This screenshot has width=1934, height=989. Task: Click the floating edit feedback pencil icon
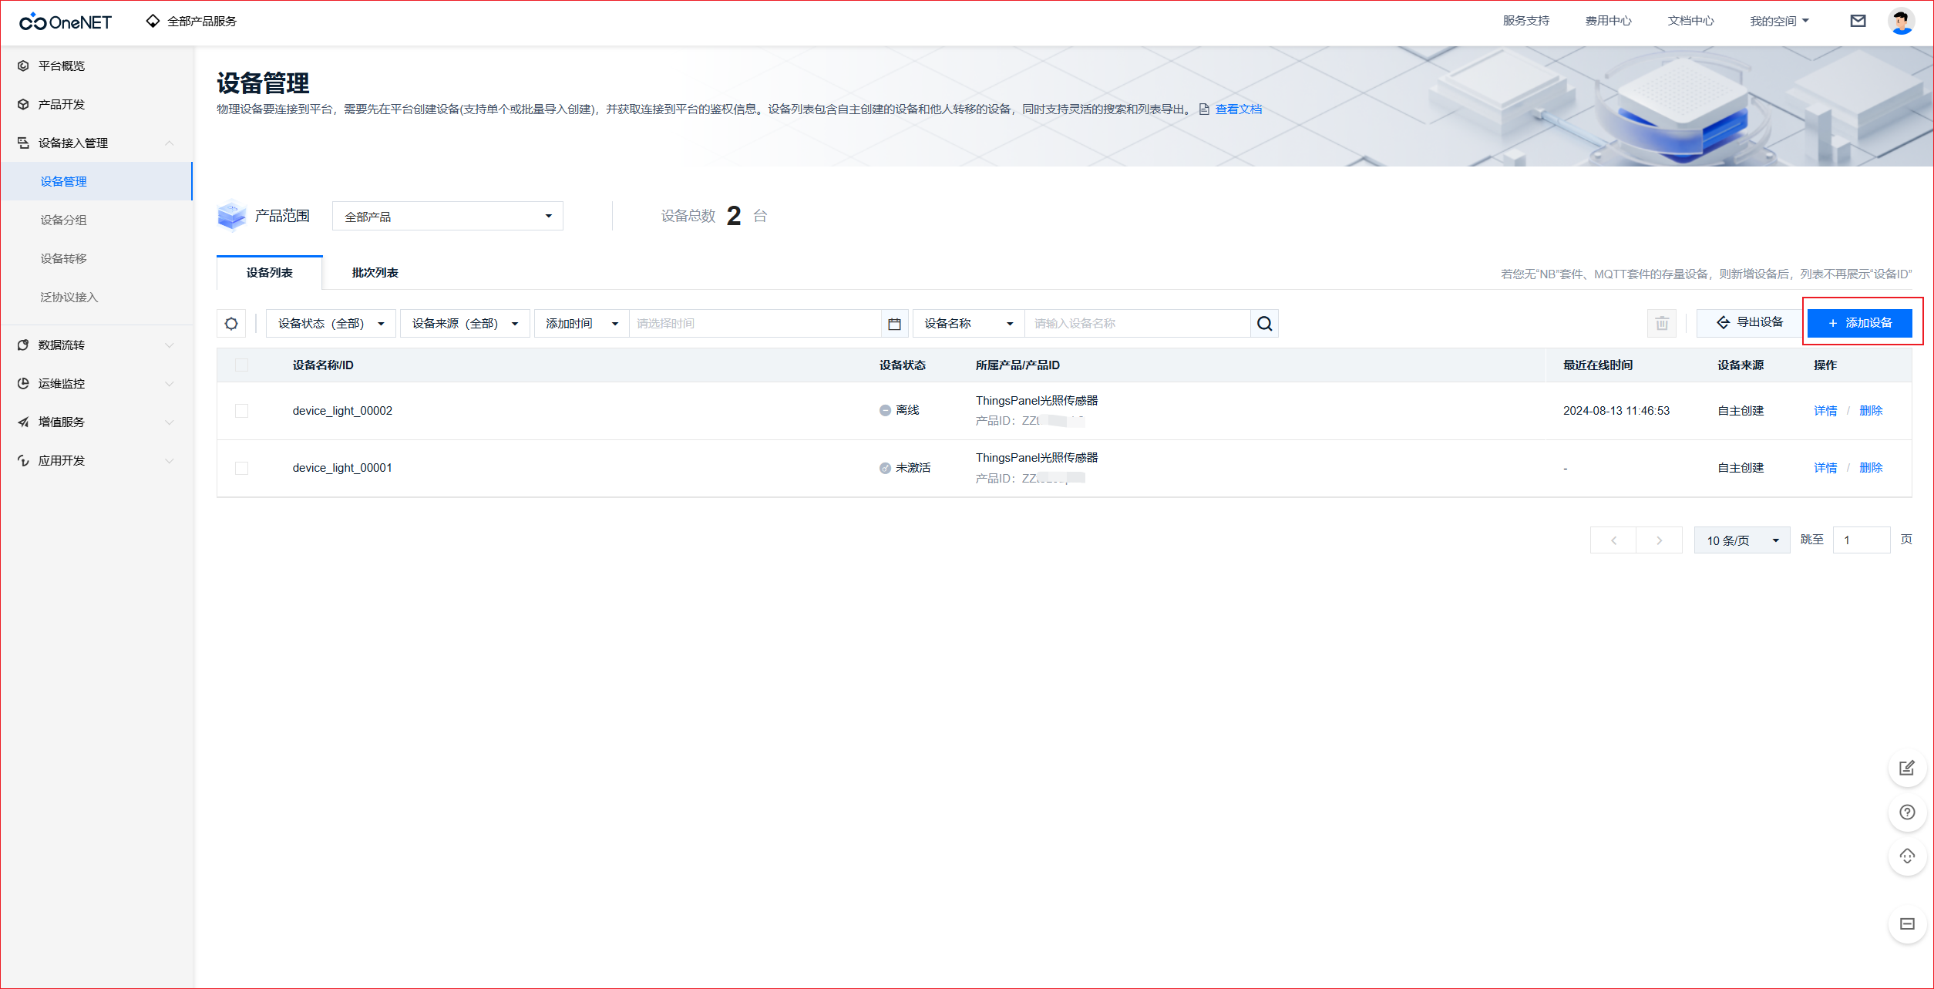[x=1907, y=768]
